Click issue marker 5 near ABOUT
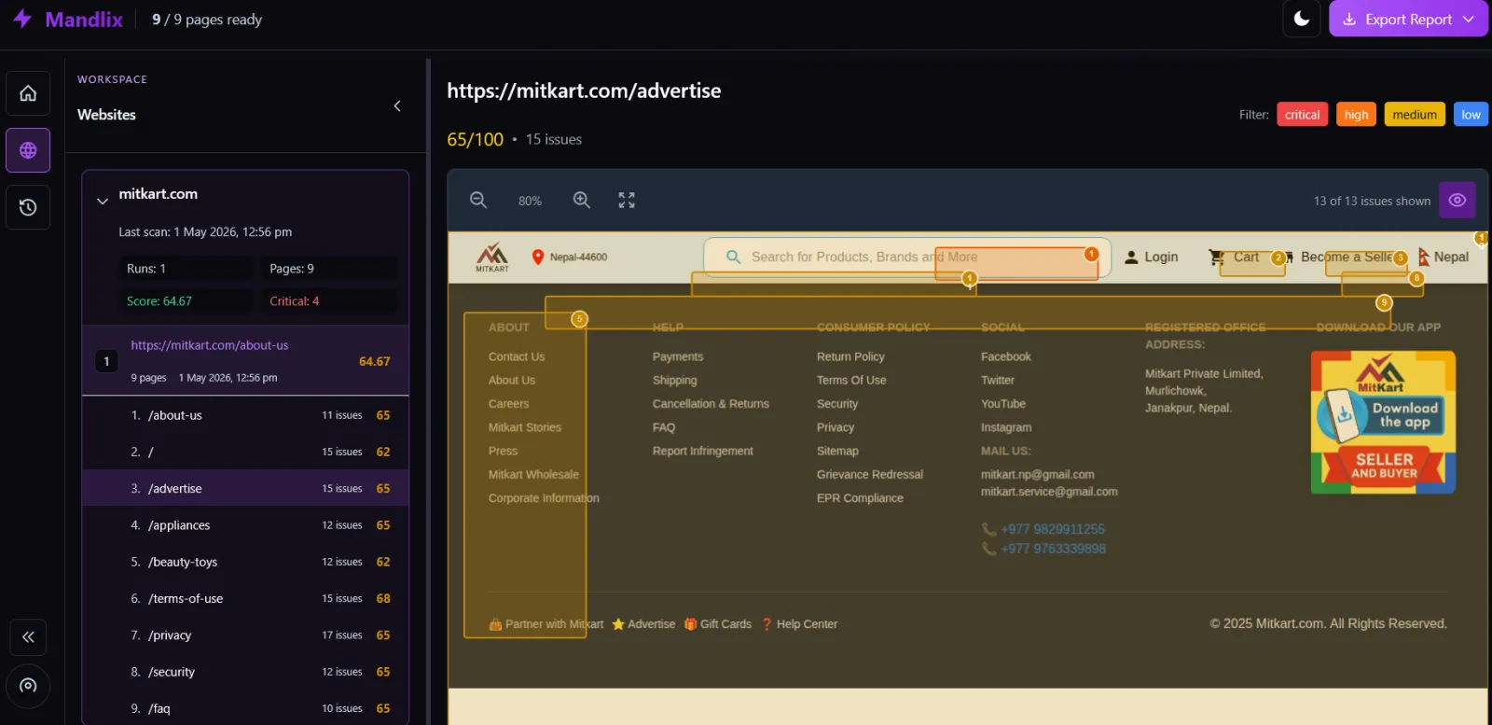 click(579, 319)
